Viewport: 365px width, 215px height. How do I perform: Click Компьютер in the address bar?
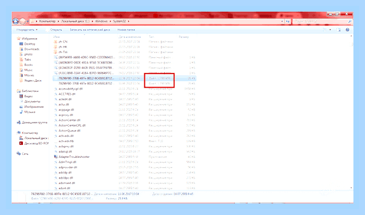pyautogui.click(x=47, y=21)
